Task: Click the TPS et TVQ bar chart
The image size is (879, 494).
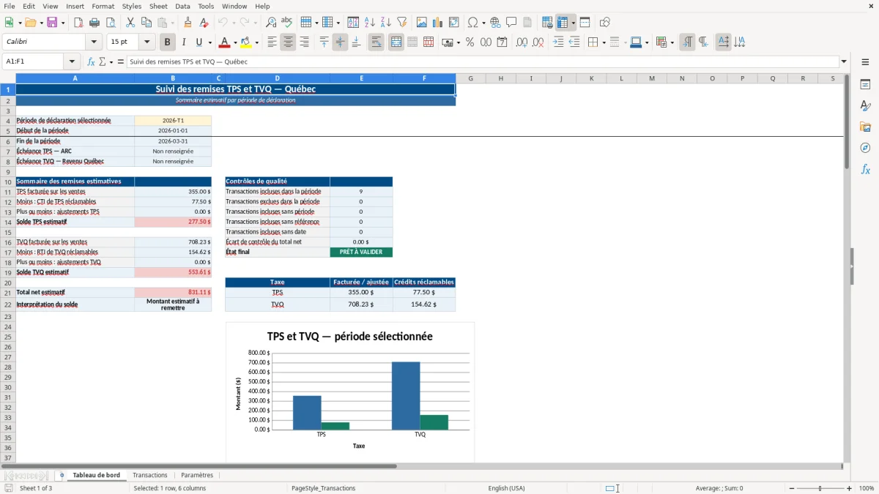Action: 350,392
